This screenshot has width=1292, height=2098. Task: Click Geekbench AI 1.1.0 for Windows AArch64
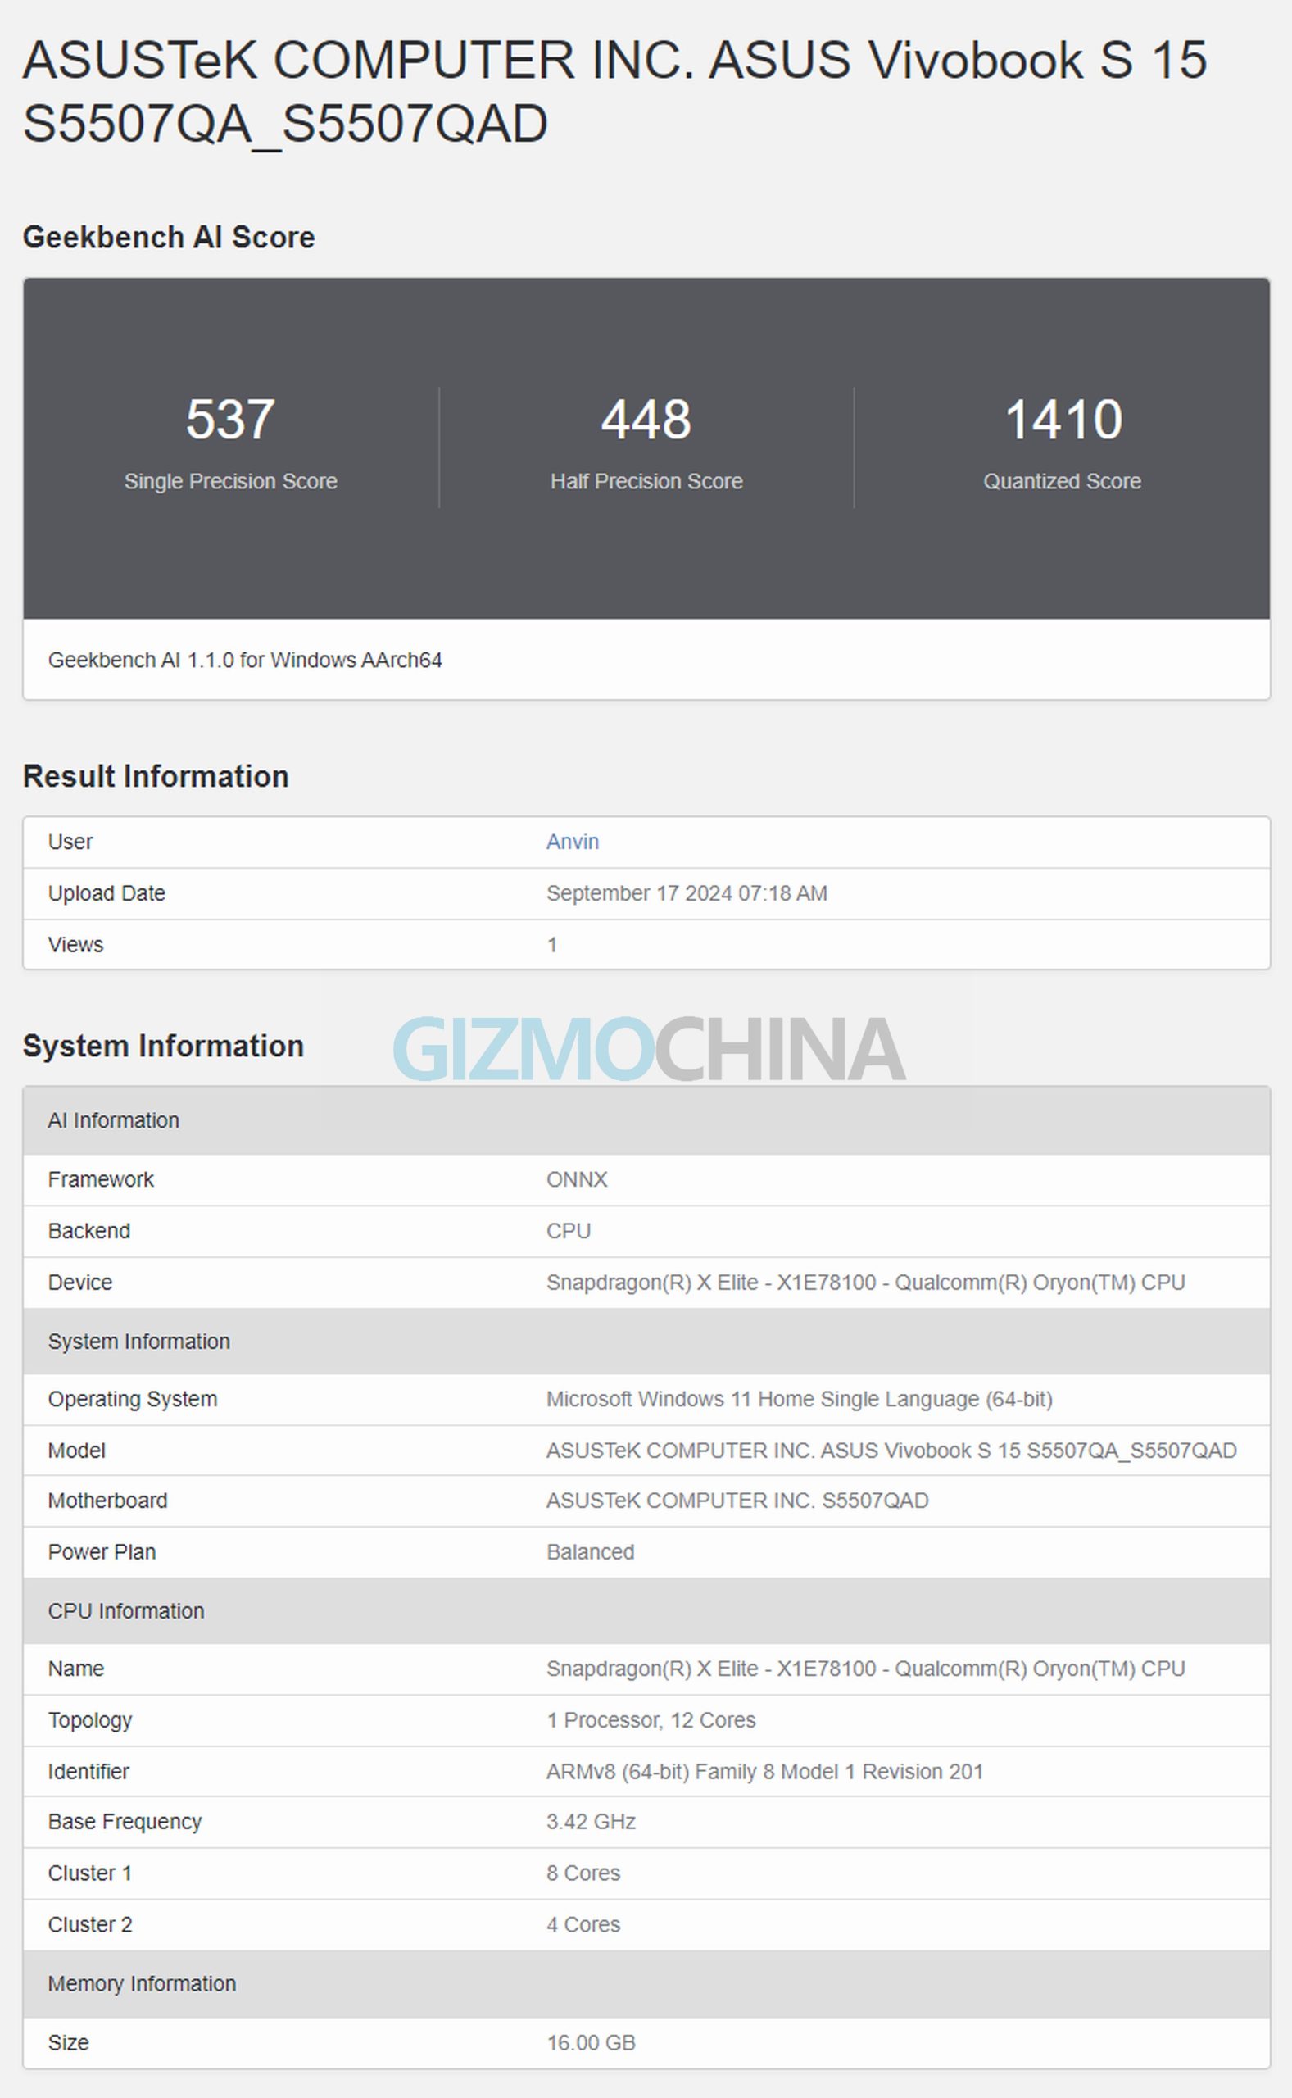tap(244, 660)
